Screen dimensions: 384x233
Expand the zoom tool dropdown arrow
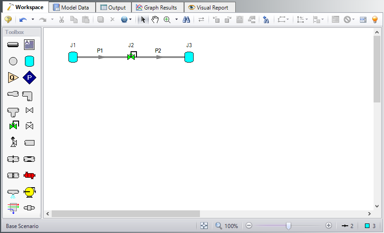point(176,19)
